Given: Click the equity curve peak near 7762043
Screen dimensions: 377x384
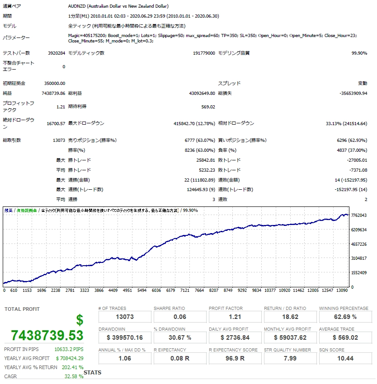Looking at the screenshot, I should point(343,215).
